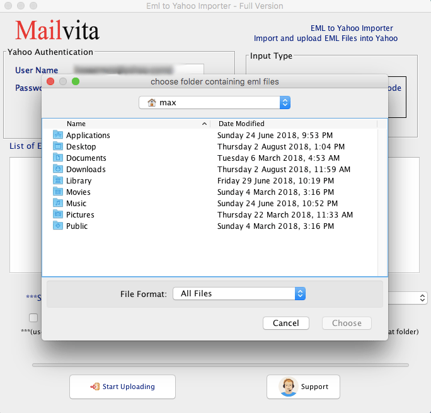Image resolution: width=431 pixels, height=413 pixels.
Task: Click date 'Thursday 2 August 2018, 1:04 PM'
Action: 281,146
